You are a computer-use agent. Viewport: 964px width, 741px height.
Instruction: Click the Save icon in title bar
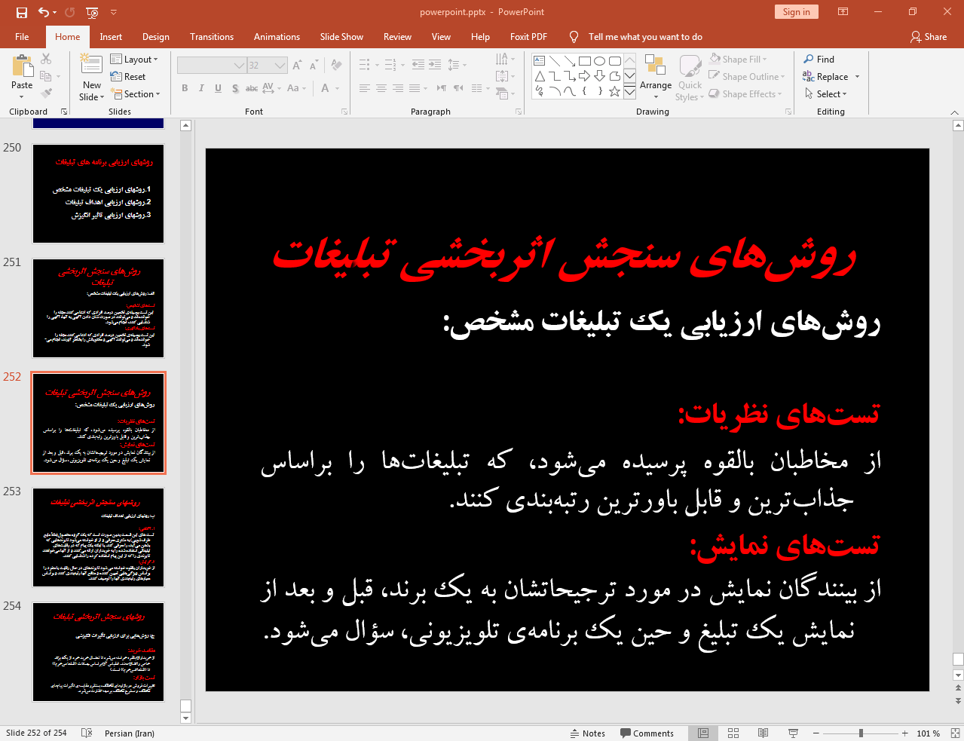[x=21, y=12]
